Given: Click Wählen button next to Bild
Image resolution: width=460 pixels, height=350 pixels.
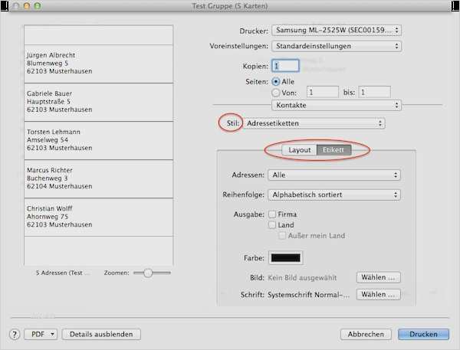Looking at the screenshot, I should pyautogui.click(x=379, y=277).
